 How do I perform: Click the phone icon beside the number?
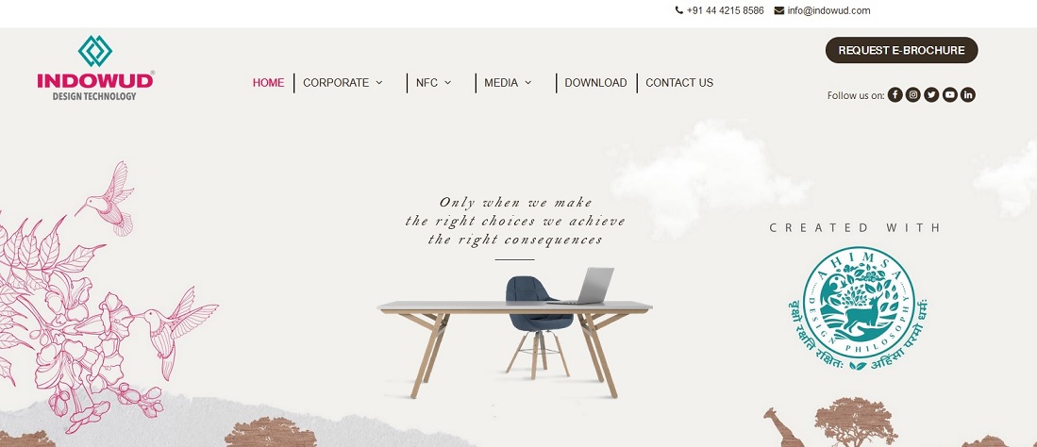pos(679,10)
